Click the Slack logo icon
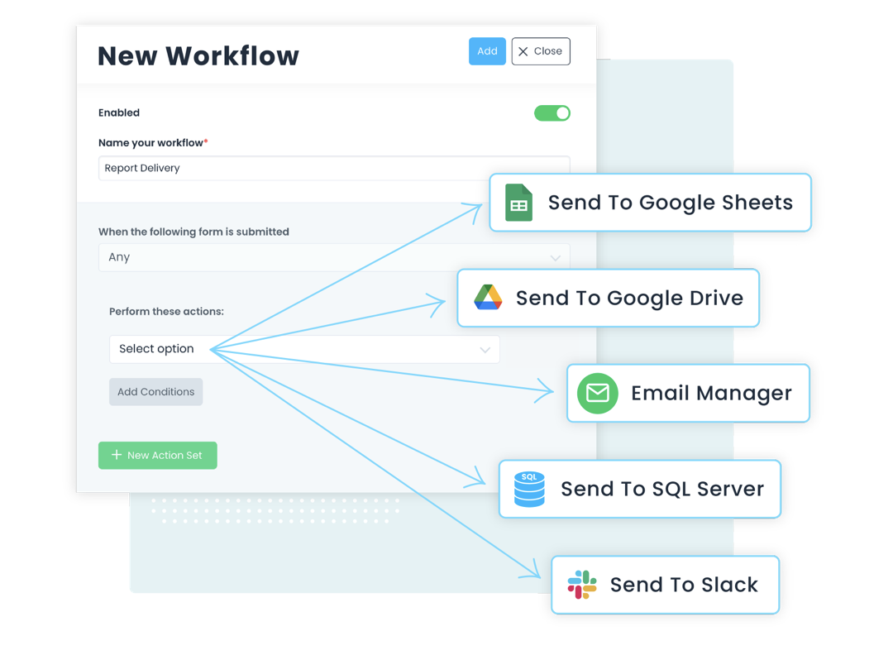Viewport: 893px width, 655px height. 582,585
